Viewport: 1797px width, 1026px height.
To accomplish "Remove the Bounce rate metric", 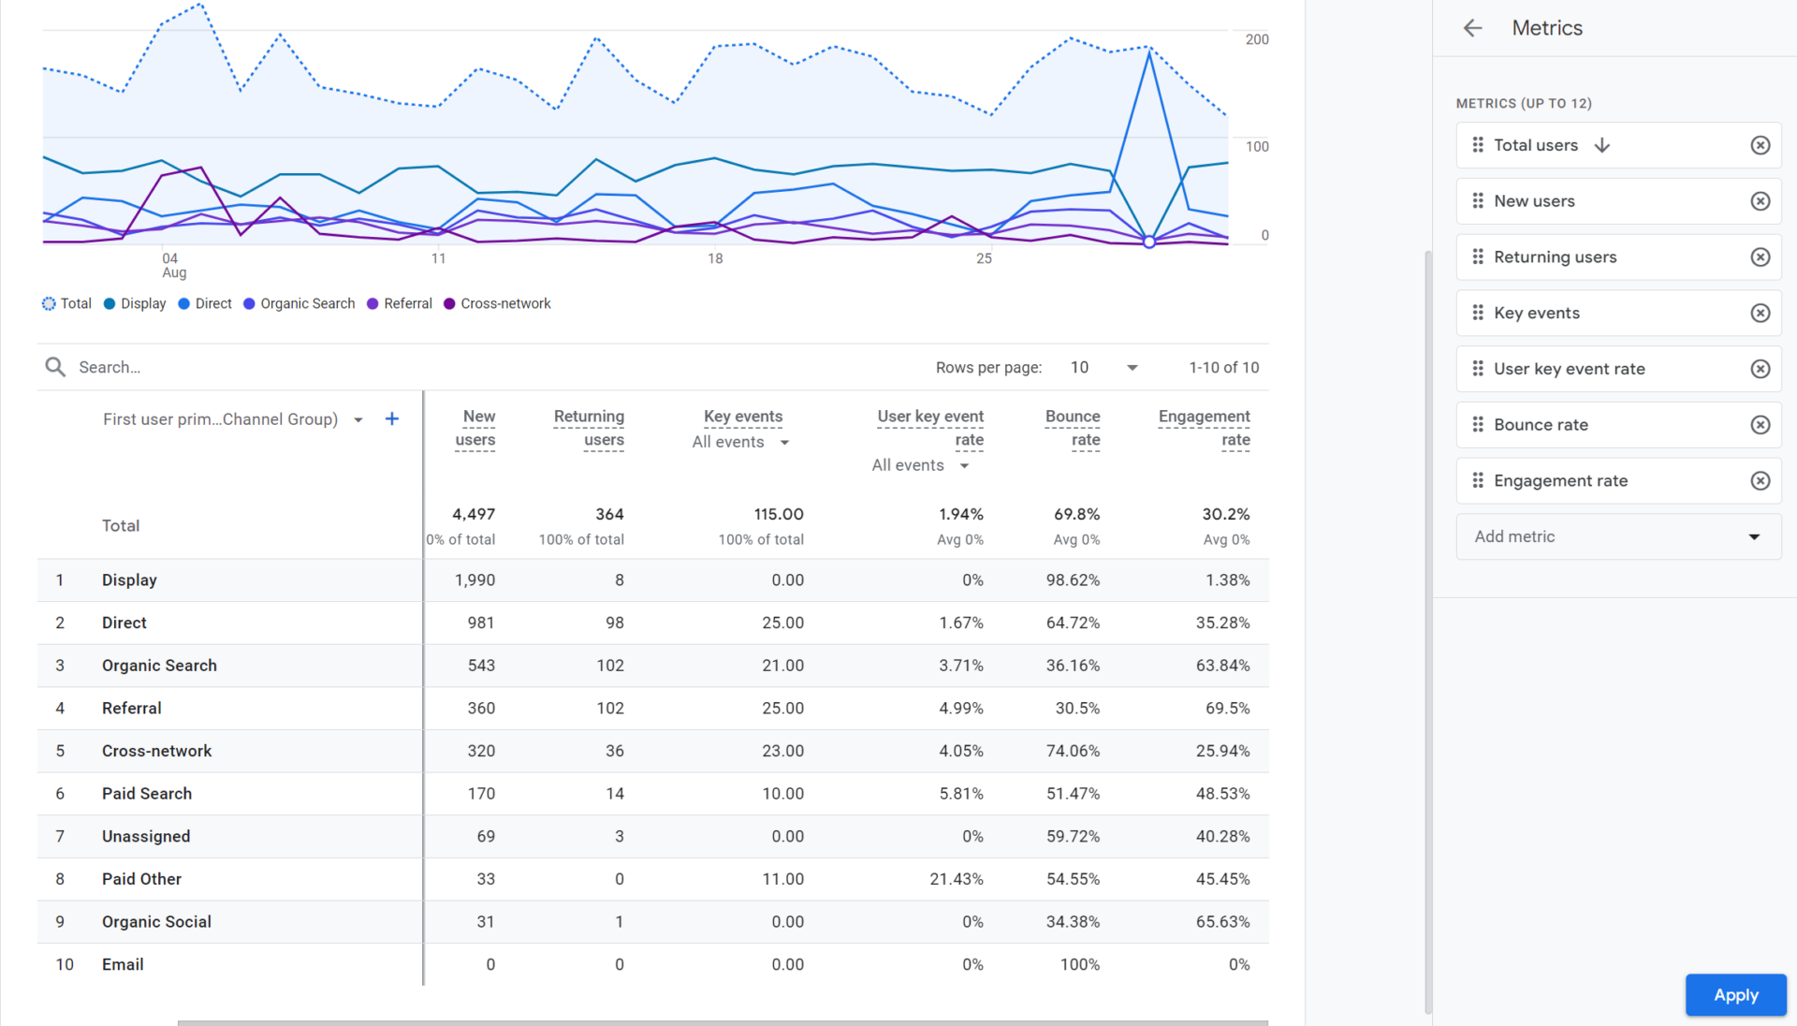I will click(x=1760, y=424).
